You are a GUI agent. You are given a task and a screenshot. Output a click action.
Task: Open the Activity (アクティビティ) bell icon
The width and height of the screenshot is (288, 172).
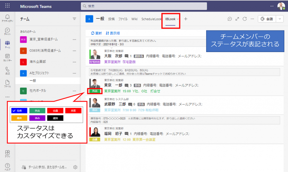7,18
